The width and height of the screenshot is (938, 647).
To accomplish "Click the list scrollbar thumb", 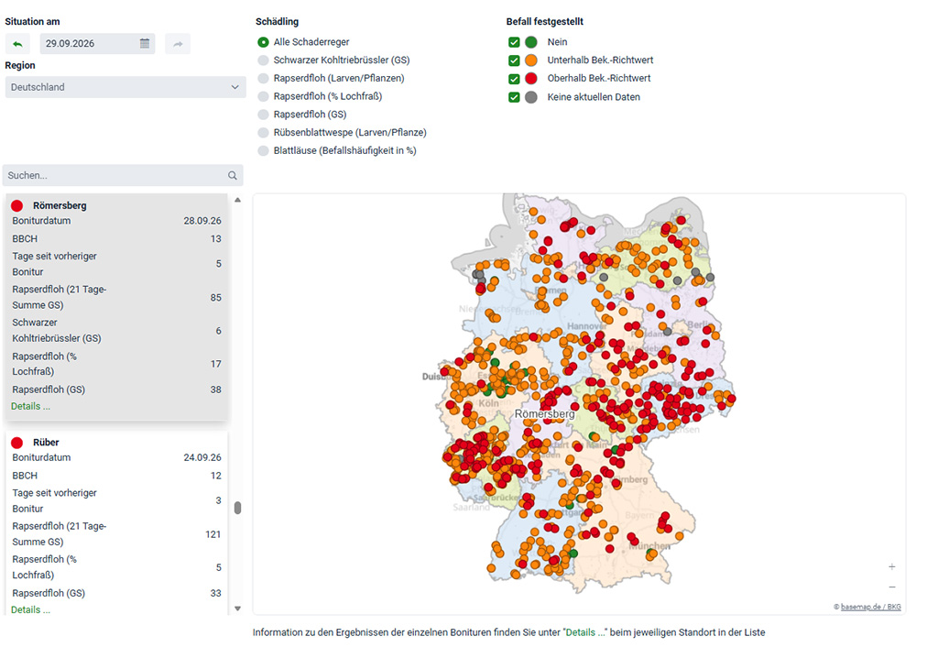I will (x=237, y=508).
